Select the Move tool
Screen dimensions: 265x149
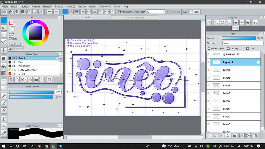[x=4, y=50]
